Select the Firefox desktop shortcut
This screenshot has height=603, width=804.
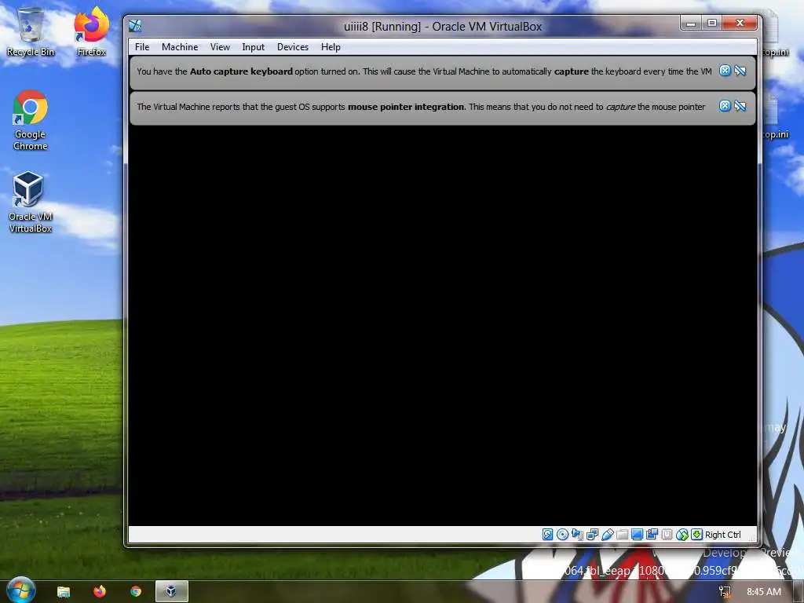coord(92,31)
